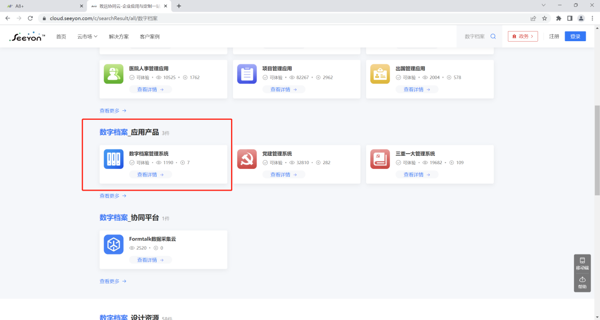Click the search magnifier icon
The width and height of the screenshot is (600, 320).
click(493, 36)
